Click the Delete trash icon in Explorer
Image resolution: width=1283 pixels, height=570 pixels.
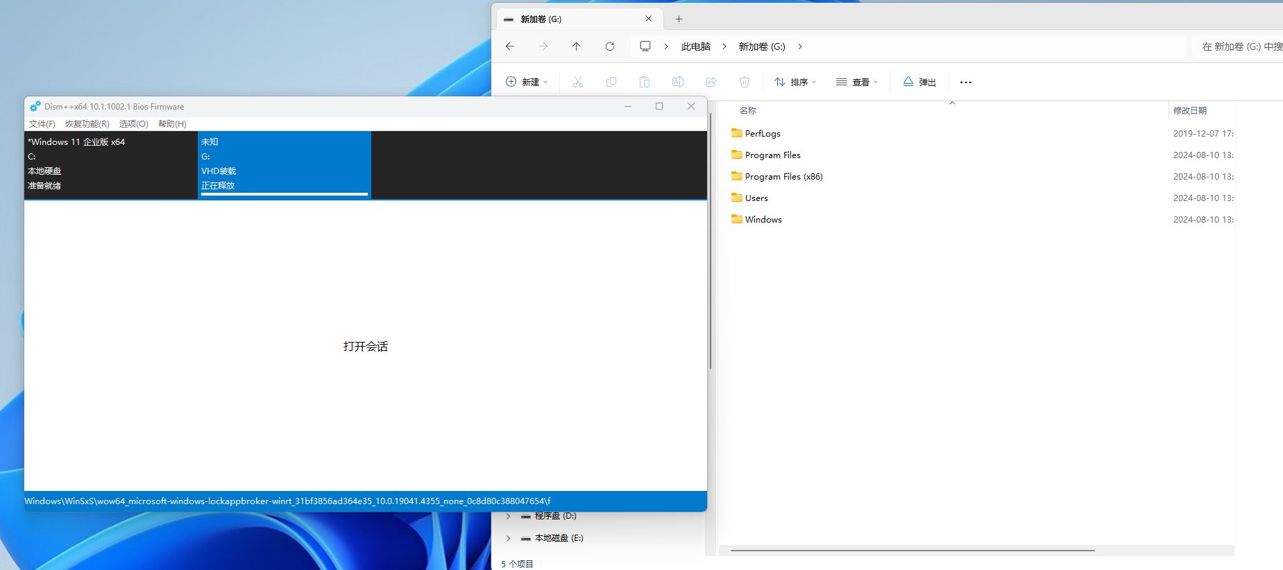(745, 82)
